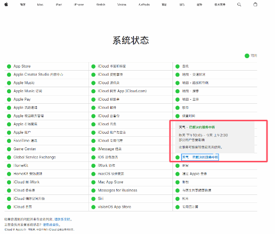Screen dimensions: 275x234
Task: Click the status dot beside Mac App Store
Action: coord(93,182)
